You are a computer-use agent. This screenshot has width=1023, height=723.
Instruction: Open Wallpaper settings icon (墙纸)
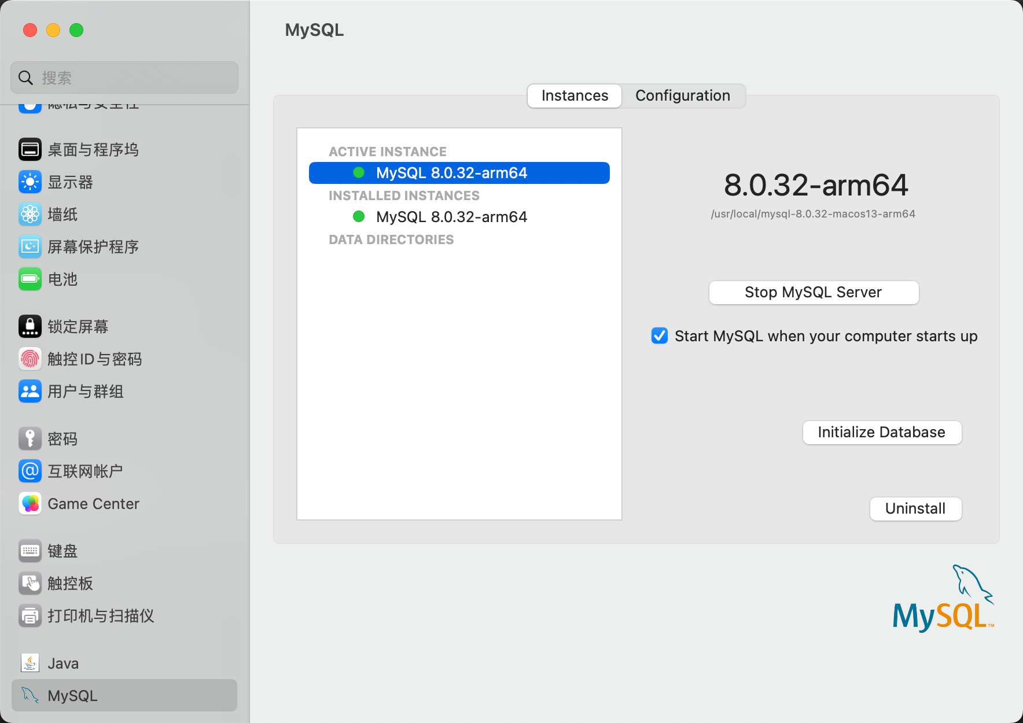click(30, 215)
